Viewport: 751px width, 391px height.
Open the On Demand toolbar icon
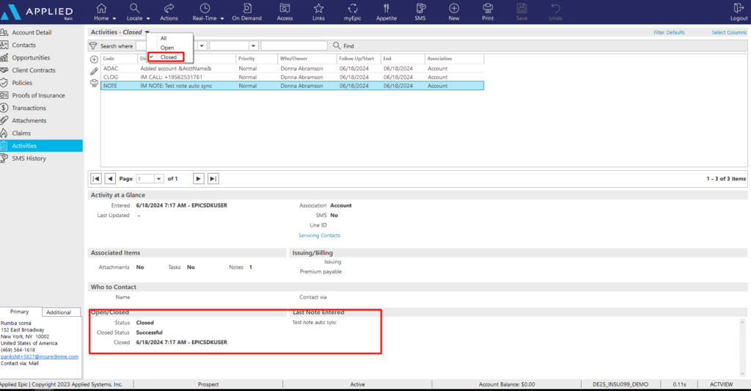pyautogui.click(x=246, y=9)
